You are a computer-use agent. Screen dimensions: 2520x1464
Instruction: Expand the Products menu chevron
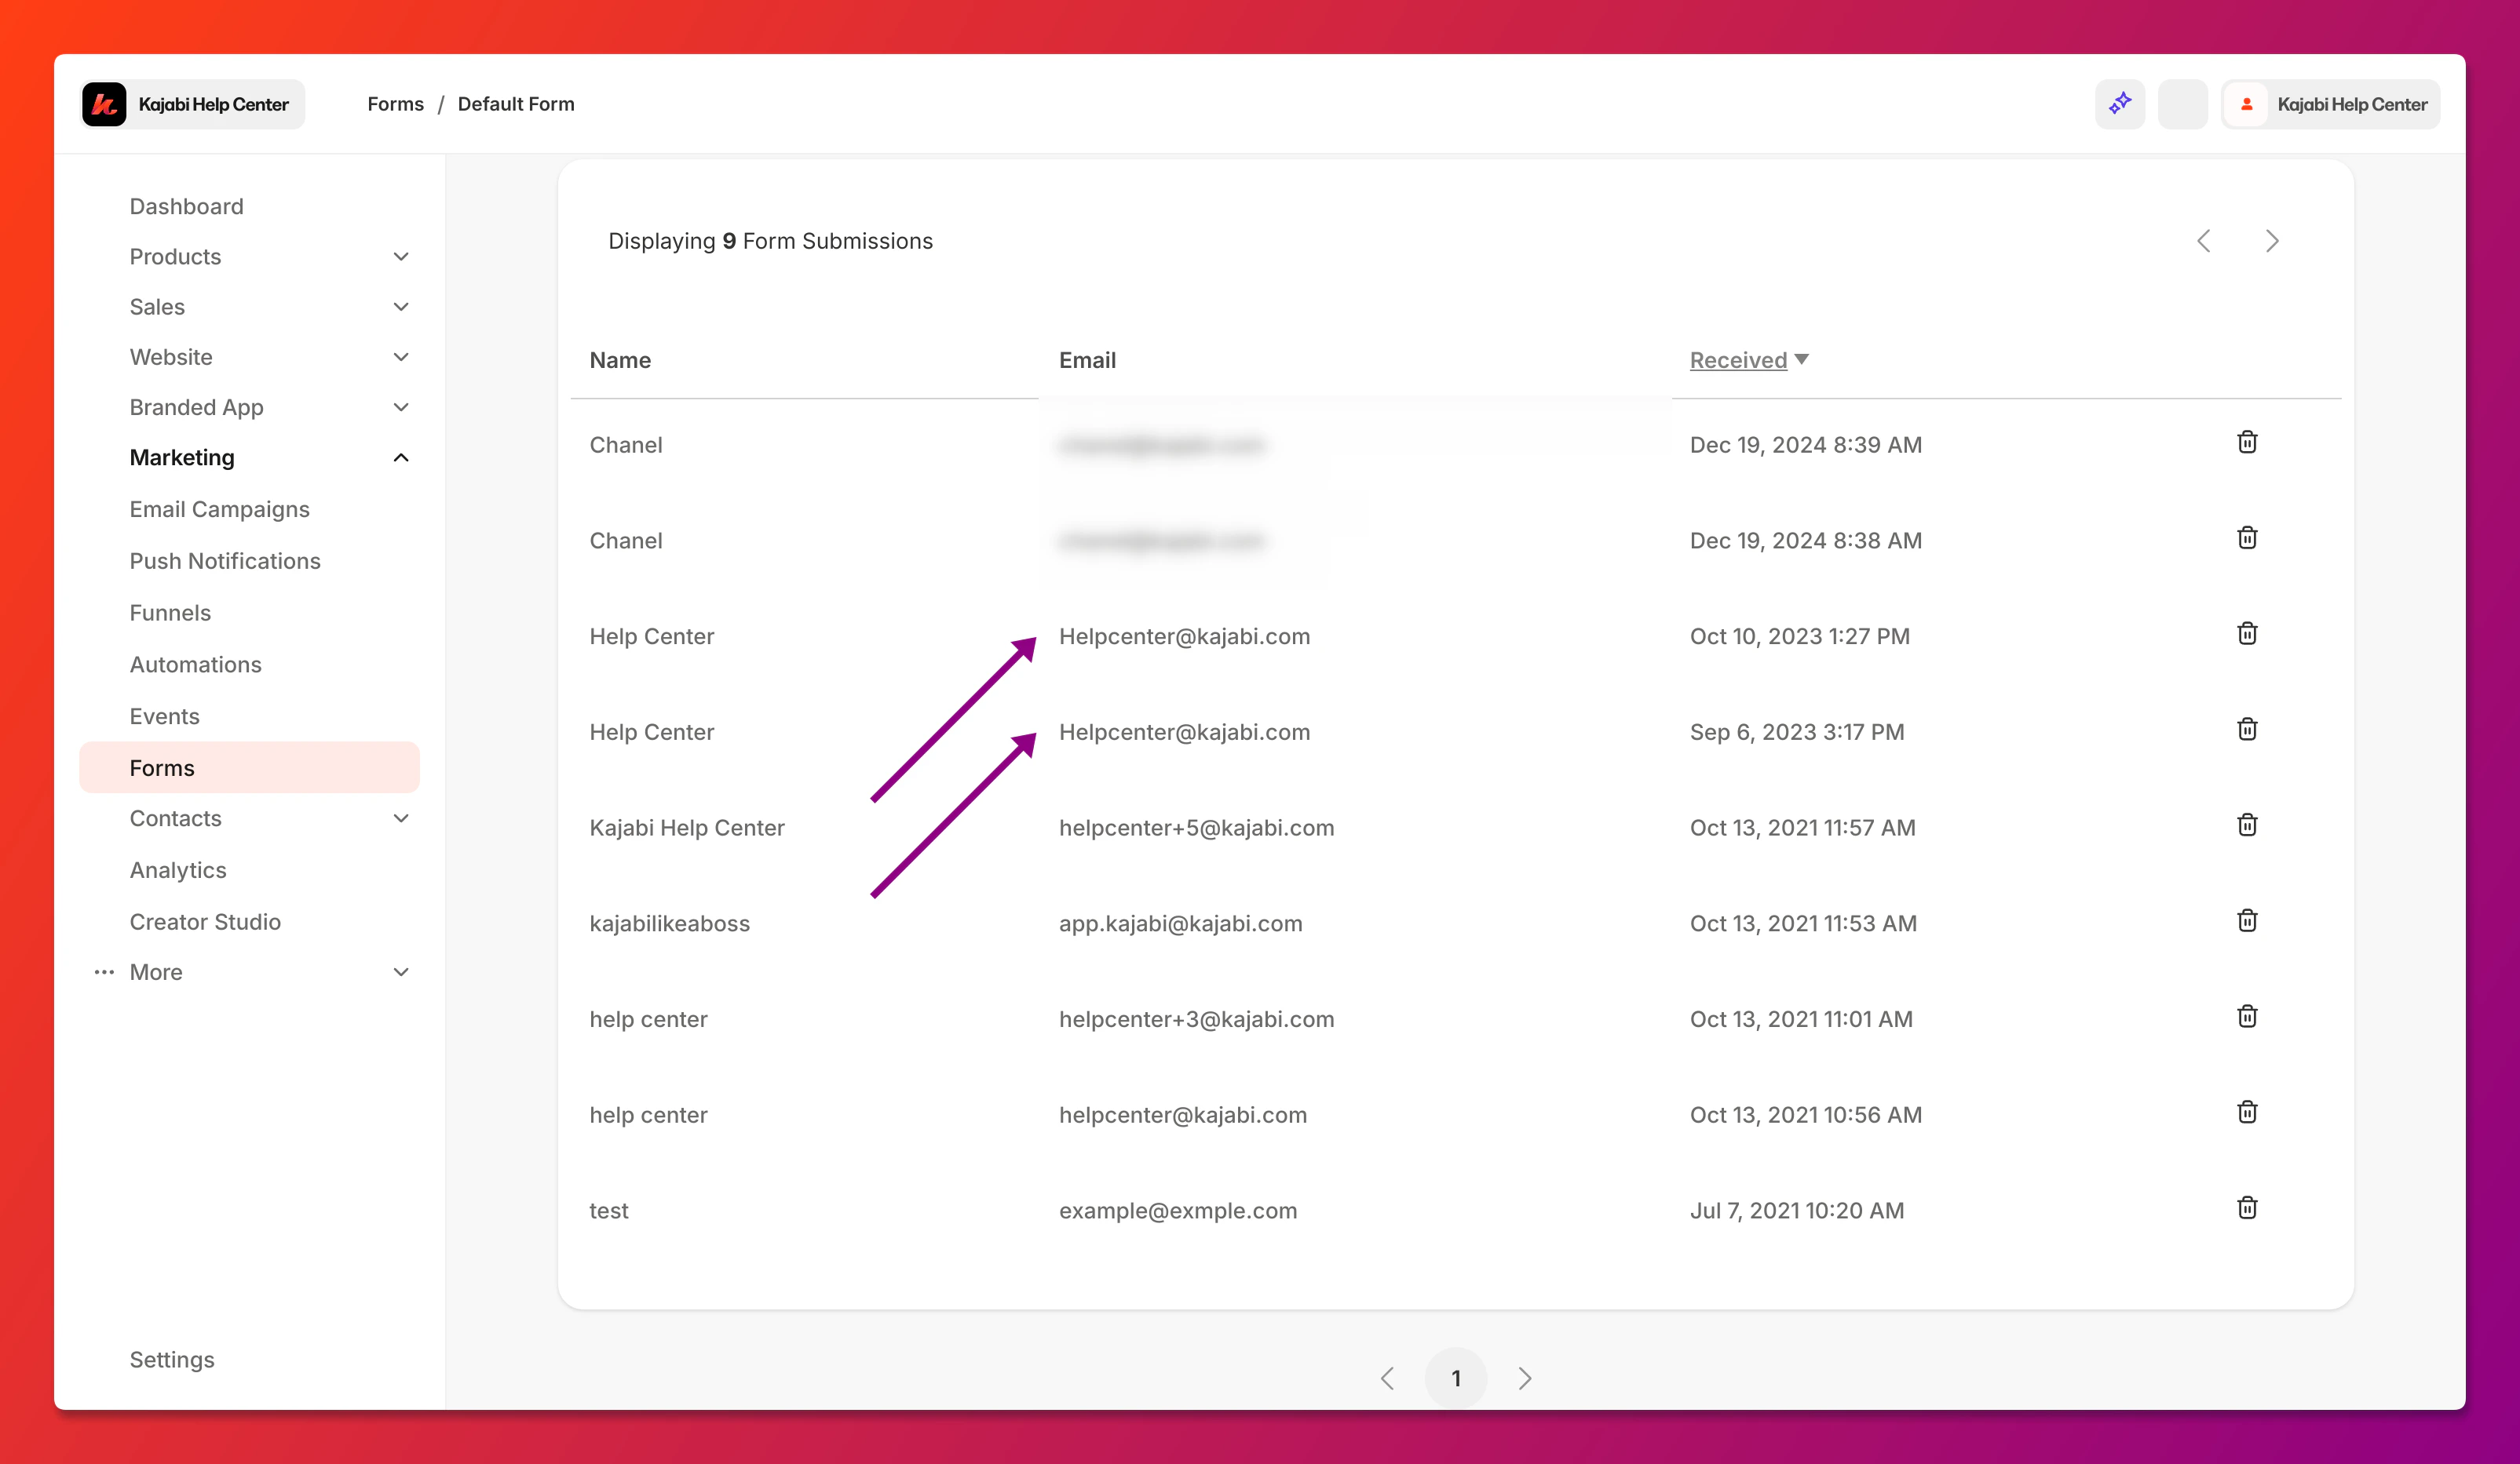401,257
